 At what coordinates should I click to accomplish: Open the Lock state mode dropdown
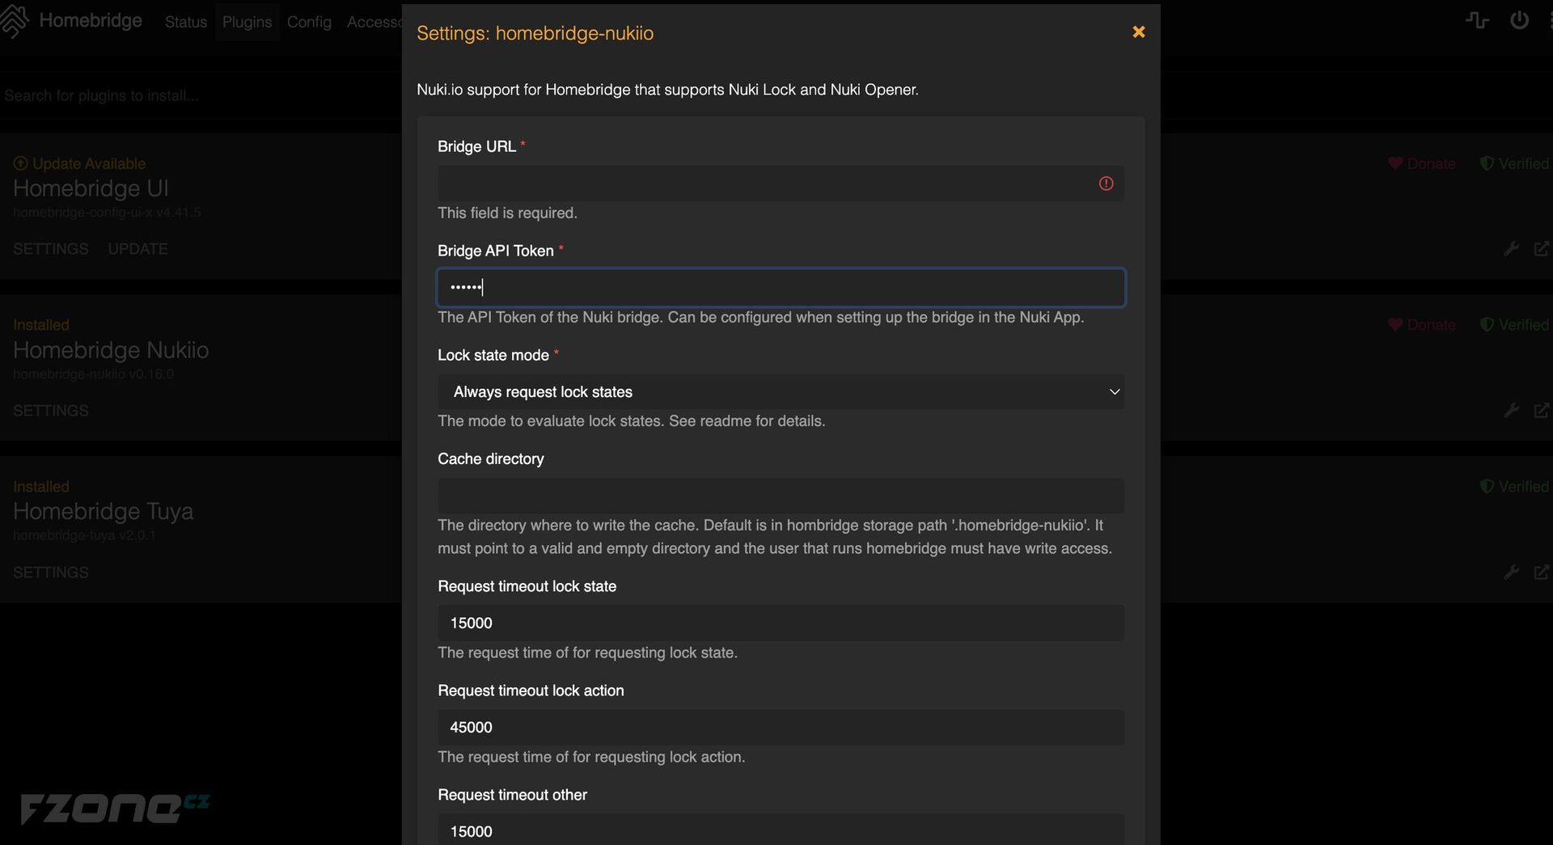(x=781, y=392)
